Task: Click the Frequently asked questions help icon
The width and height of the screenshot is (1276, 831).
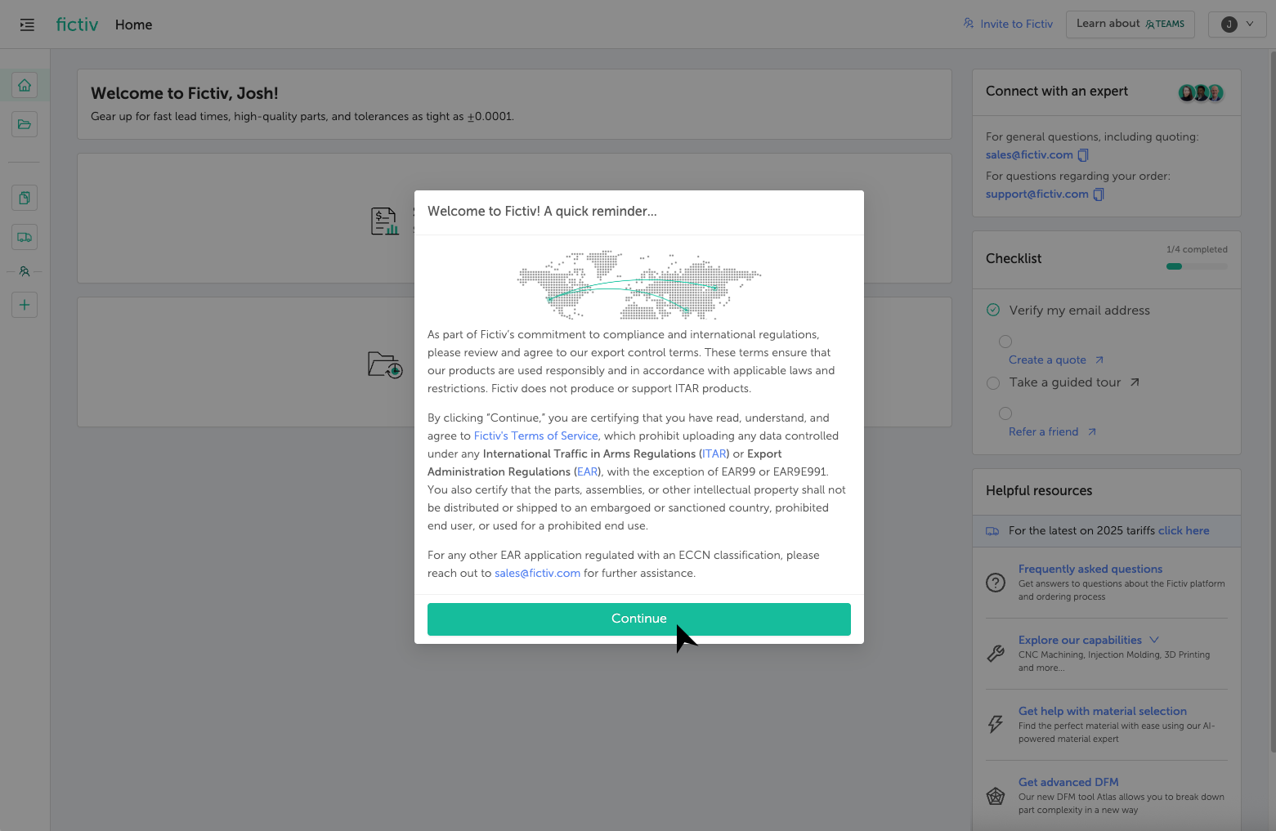Action: [995, 582]
